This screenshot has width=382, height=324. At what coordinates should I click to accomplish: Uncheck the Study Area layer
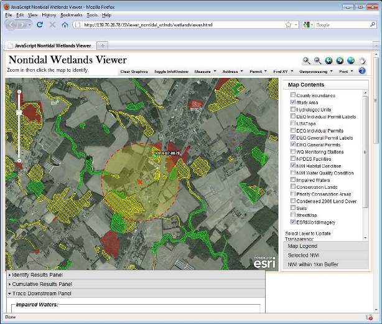point(293,102)
